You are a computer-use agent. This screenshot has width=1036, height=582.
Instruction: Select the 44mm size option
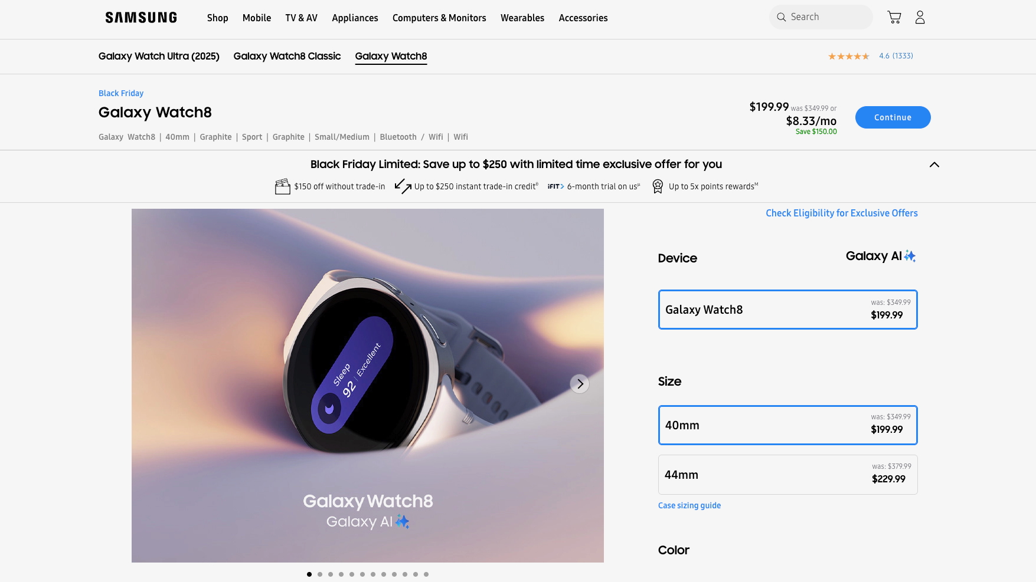click(787, 474)
